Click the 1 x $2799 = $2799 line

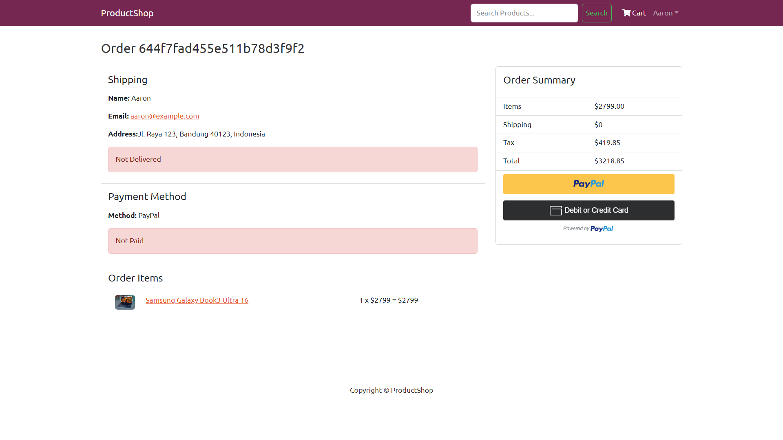[x=389, y=300]
